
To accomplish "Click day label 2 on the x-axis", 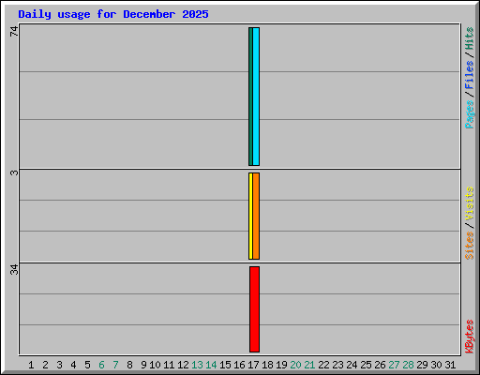I will pos(45,365).
